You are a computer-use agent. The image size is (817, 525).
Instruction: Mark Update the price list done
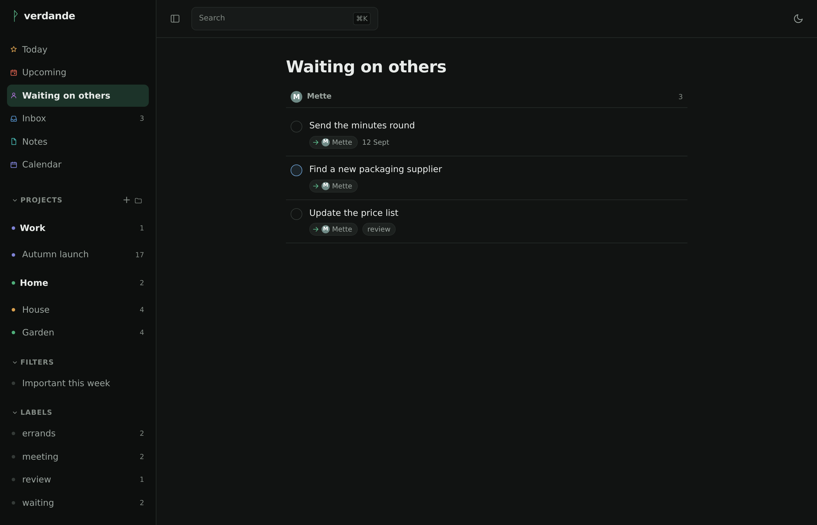click(x=296, y=214)
